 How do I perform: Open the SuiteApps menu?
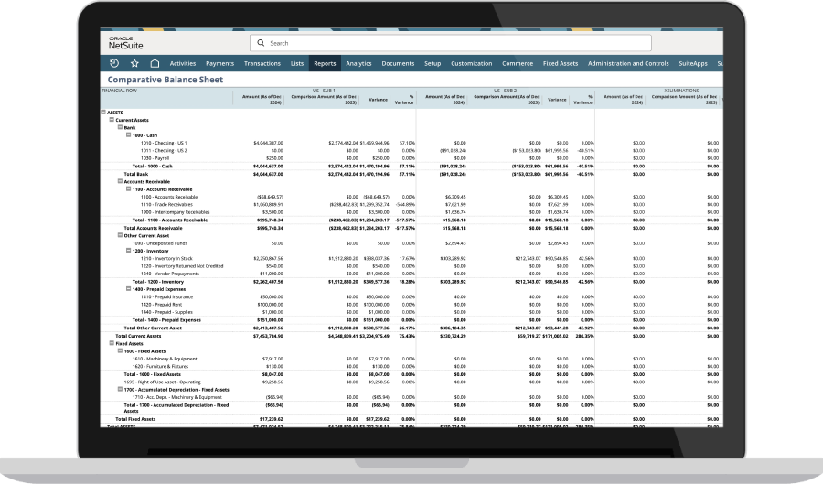pos(693,63)
